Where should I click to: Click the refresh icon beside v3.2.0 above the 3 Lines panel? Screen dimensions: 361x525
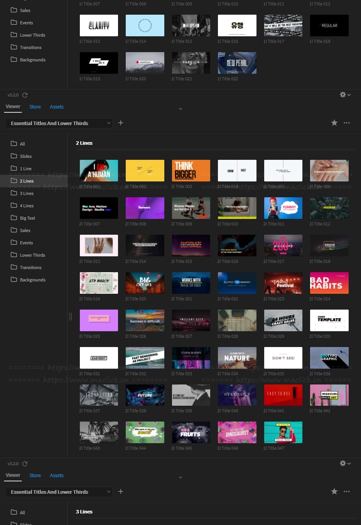25,464
